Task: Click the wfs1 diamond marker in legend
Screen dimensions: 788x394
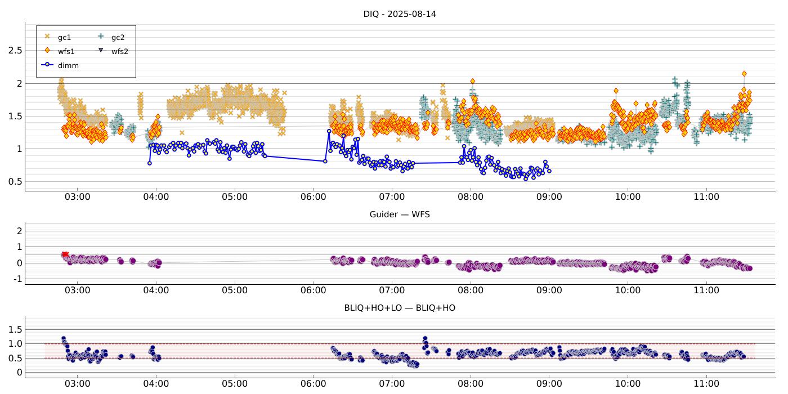Action: pos(47,51)
